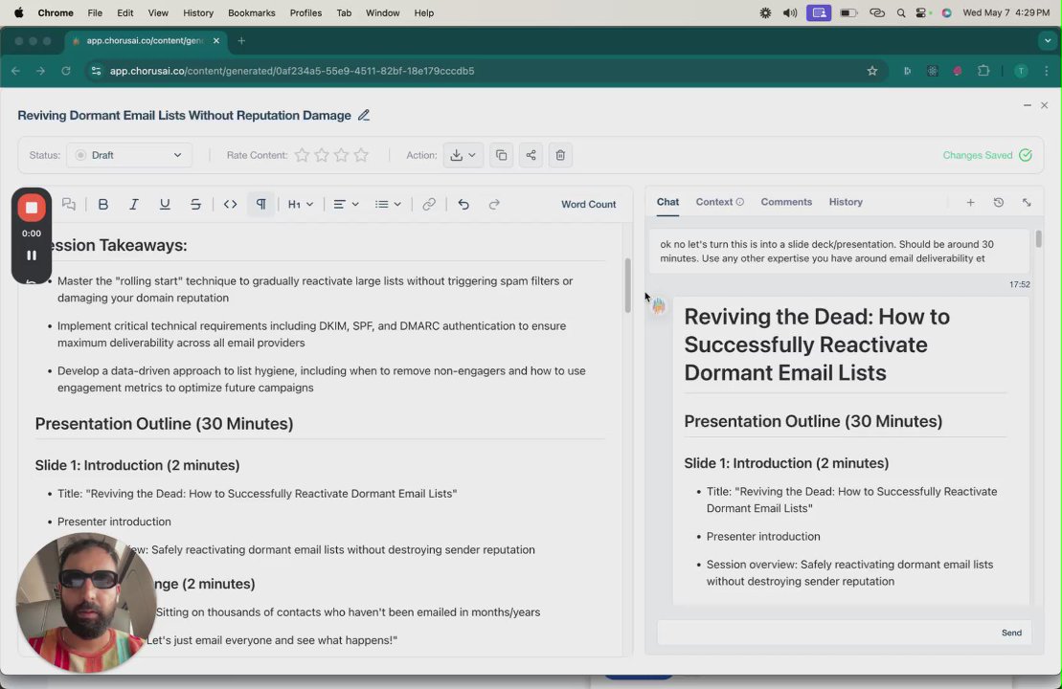
Task: Click the trash delete icon
Action: pyautogui.click(x=560, y=155)
